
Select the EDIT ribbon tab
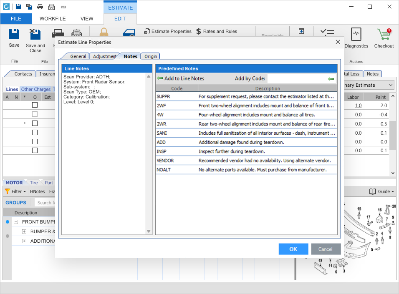(120, 19)
